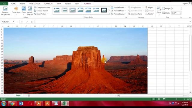Open the Picture Effects dropdown

[118, 11]
